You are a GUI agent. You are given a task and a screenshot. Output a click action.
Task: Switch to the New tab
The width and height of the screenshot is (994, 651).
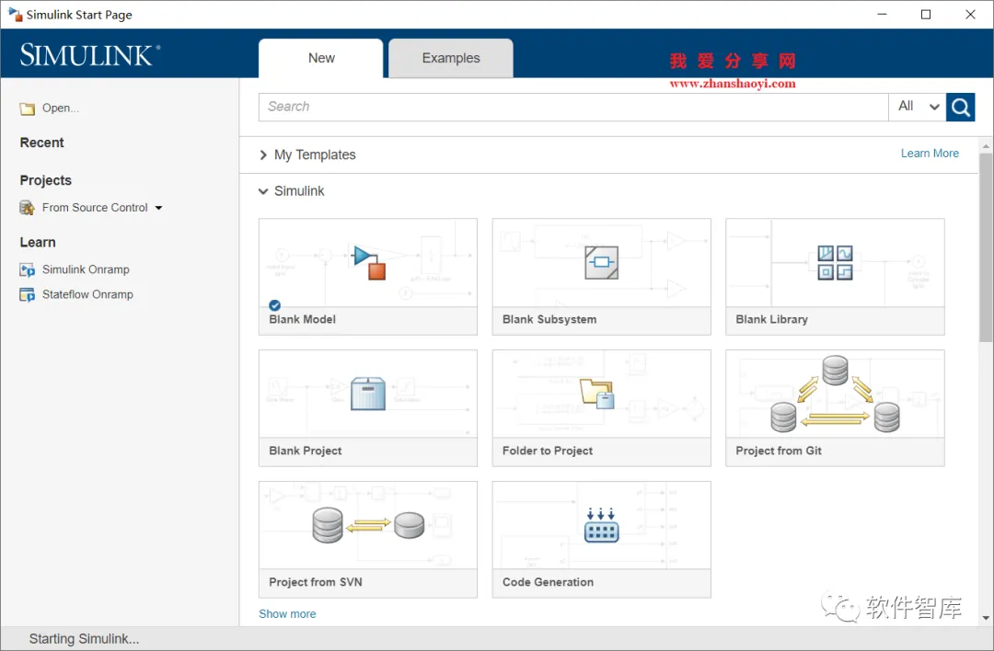[321, 58]
